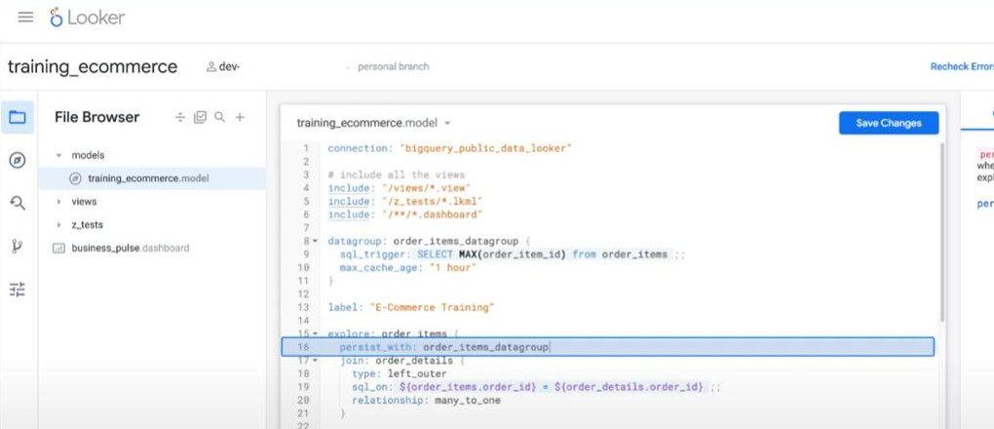The width and height of the screenshot is (994, 429).
Task: Place cursor on line 16 persist_with
Action: [607, 347]
